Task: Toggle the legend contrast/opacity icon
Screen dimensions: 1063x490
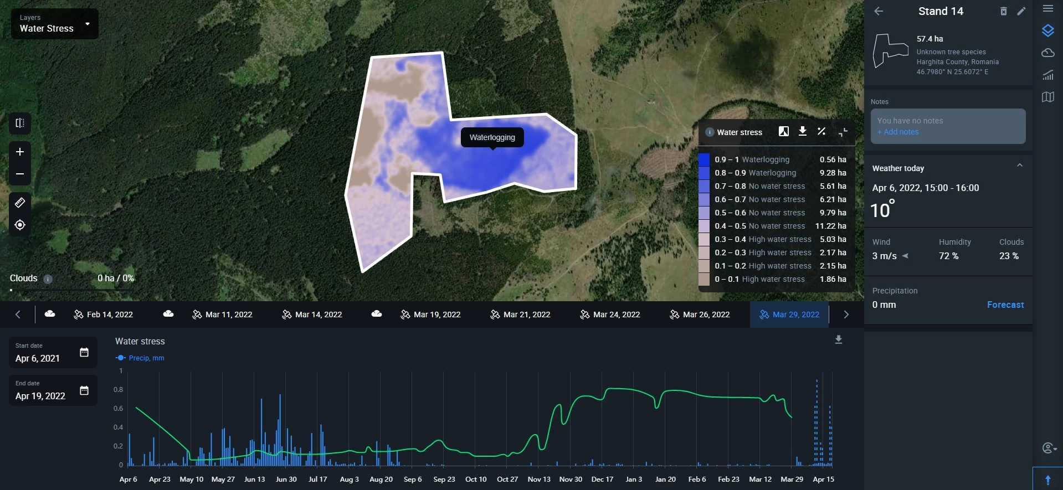Action: coord(783,131)
